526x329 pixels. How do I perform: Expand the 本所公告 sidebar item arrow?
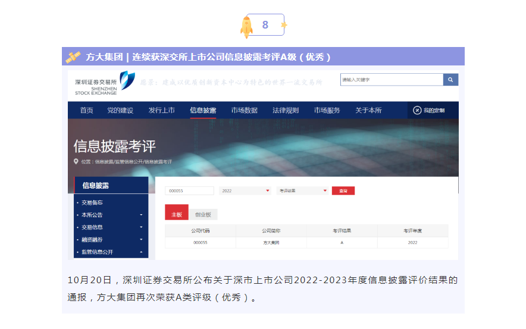[x=141, y=215]
